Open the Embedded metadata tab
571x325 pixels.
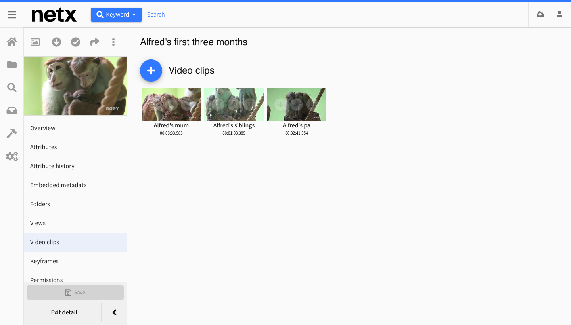click(x=75, y=185)
